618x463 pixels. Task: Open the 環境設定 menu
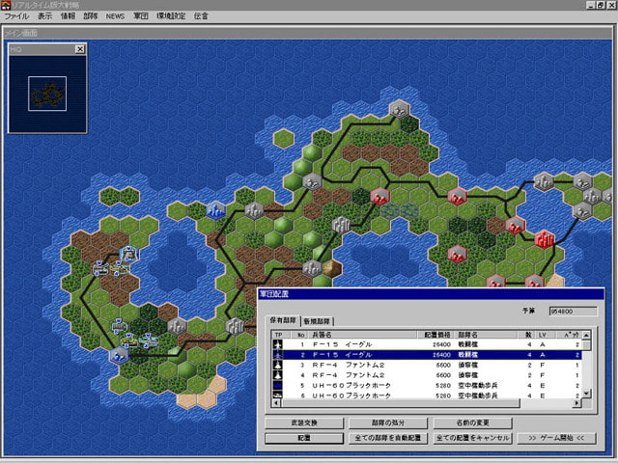pos(171,17)
